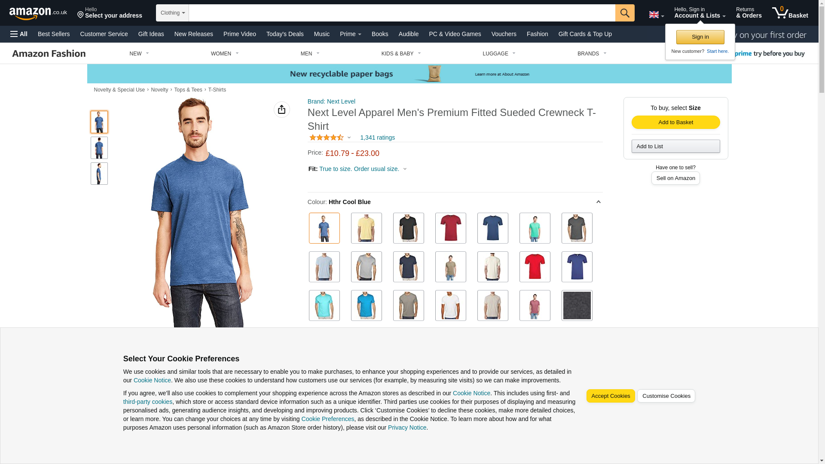
Task: Select the red t-shirt colour swatch
Action: coord(535,267)
